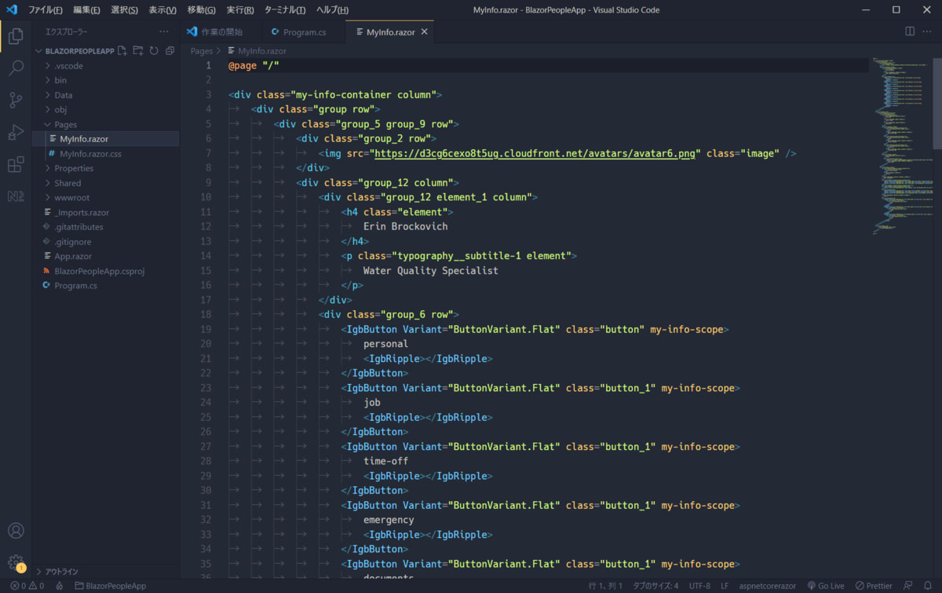Image resolution: width=942 pixels, height=593 pixels.
Task: Open the avatar6.png cloudfront URL link
Action: click(x=535, y=154)
